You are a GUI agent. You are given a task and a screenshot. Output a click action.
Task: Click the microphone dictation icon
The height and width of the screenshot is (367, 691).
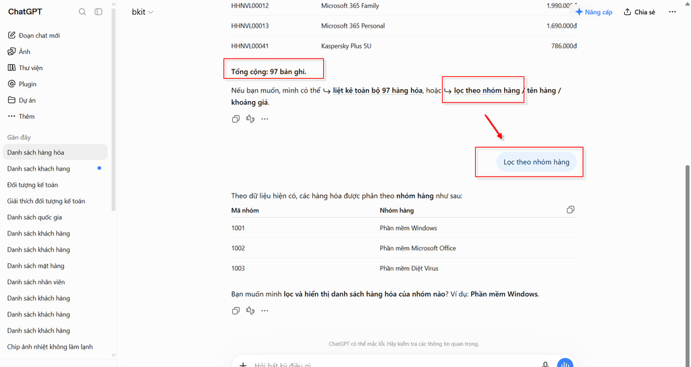[545, 364]
